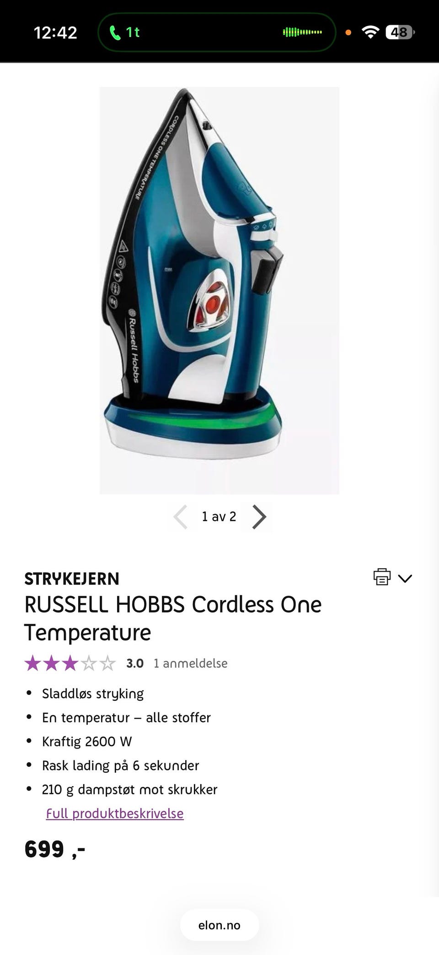Tap the call audio waveform indicator
The image size is (439, 955).
coord(302,32)
